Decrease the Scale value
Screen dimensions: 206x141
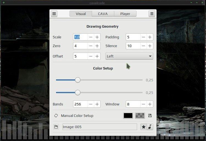coord(91,37)
